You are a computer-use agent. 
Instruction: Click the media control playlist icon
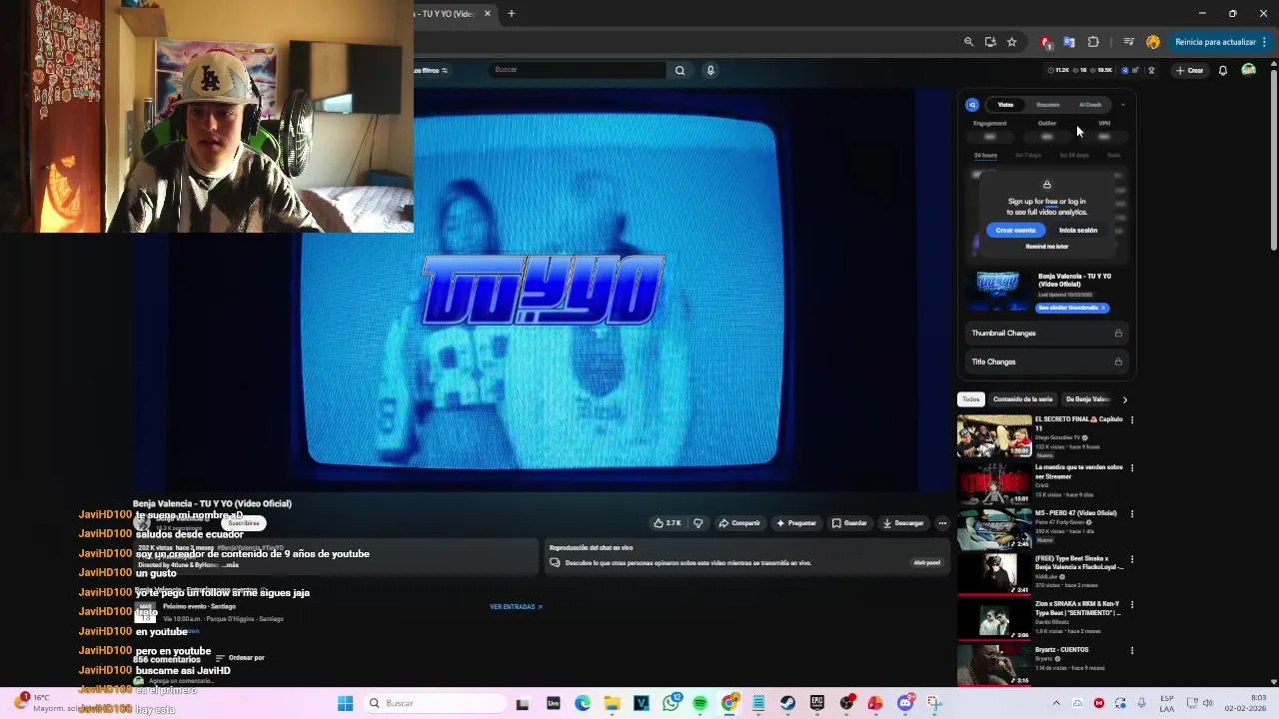point(1129,42)
